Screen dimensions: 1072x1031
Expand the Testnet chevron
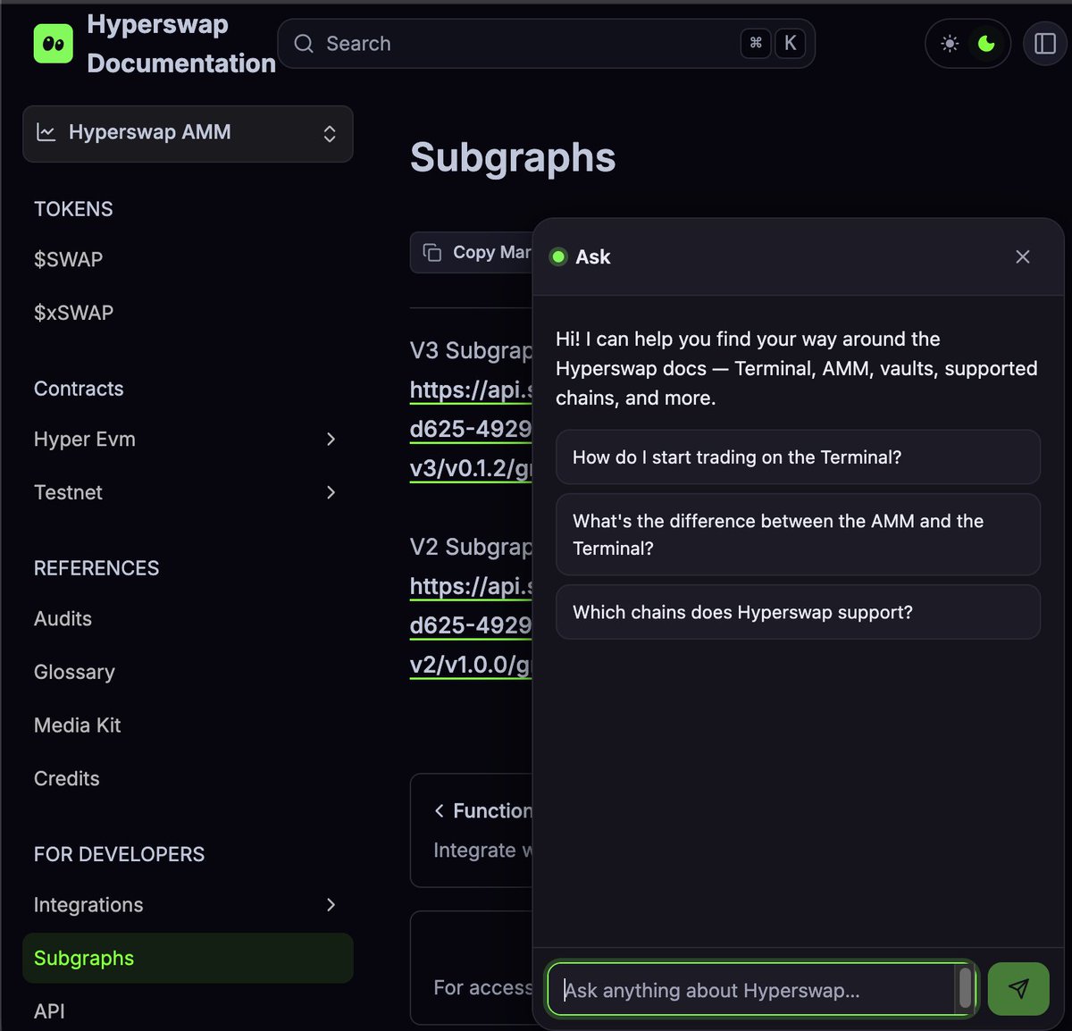tap(331, 492)
